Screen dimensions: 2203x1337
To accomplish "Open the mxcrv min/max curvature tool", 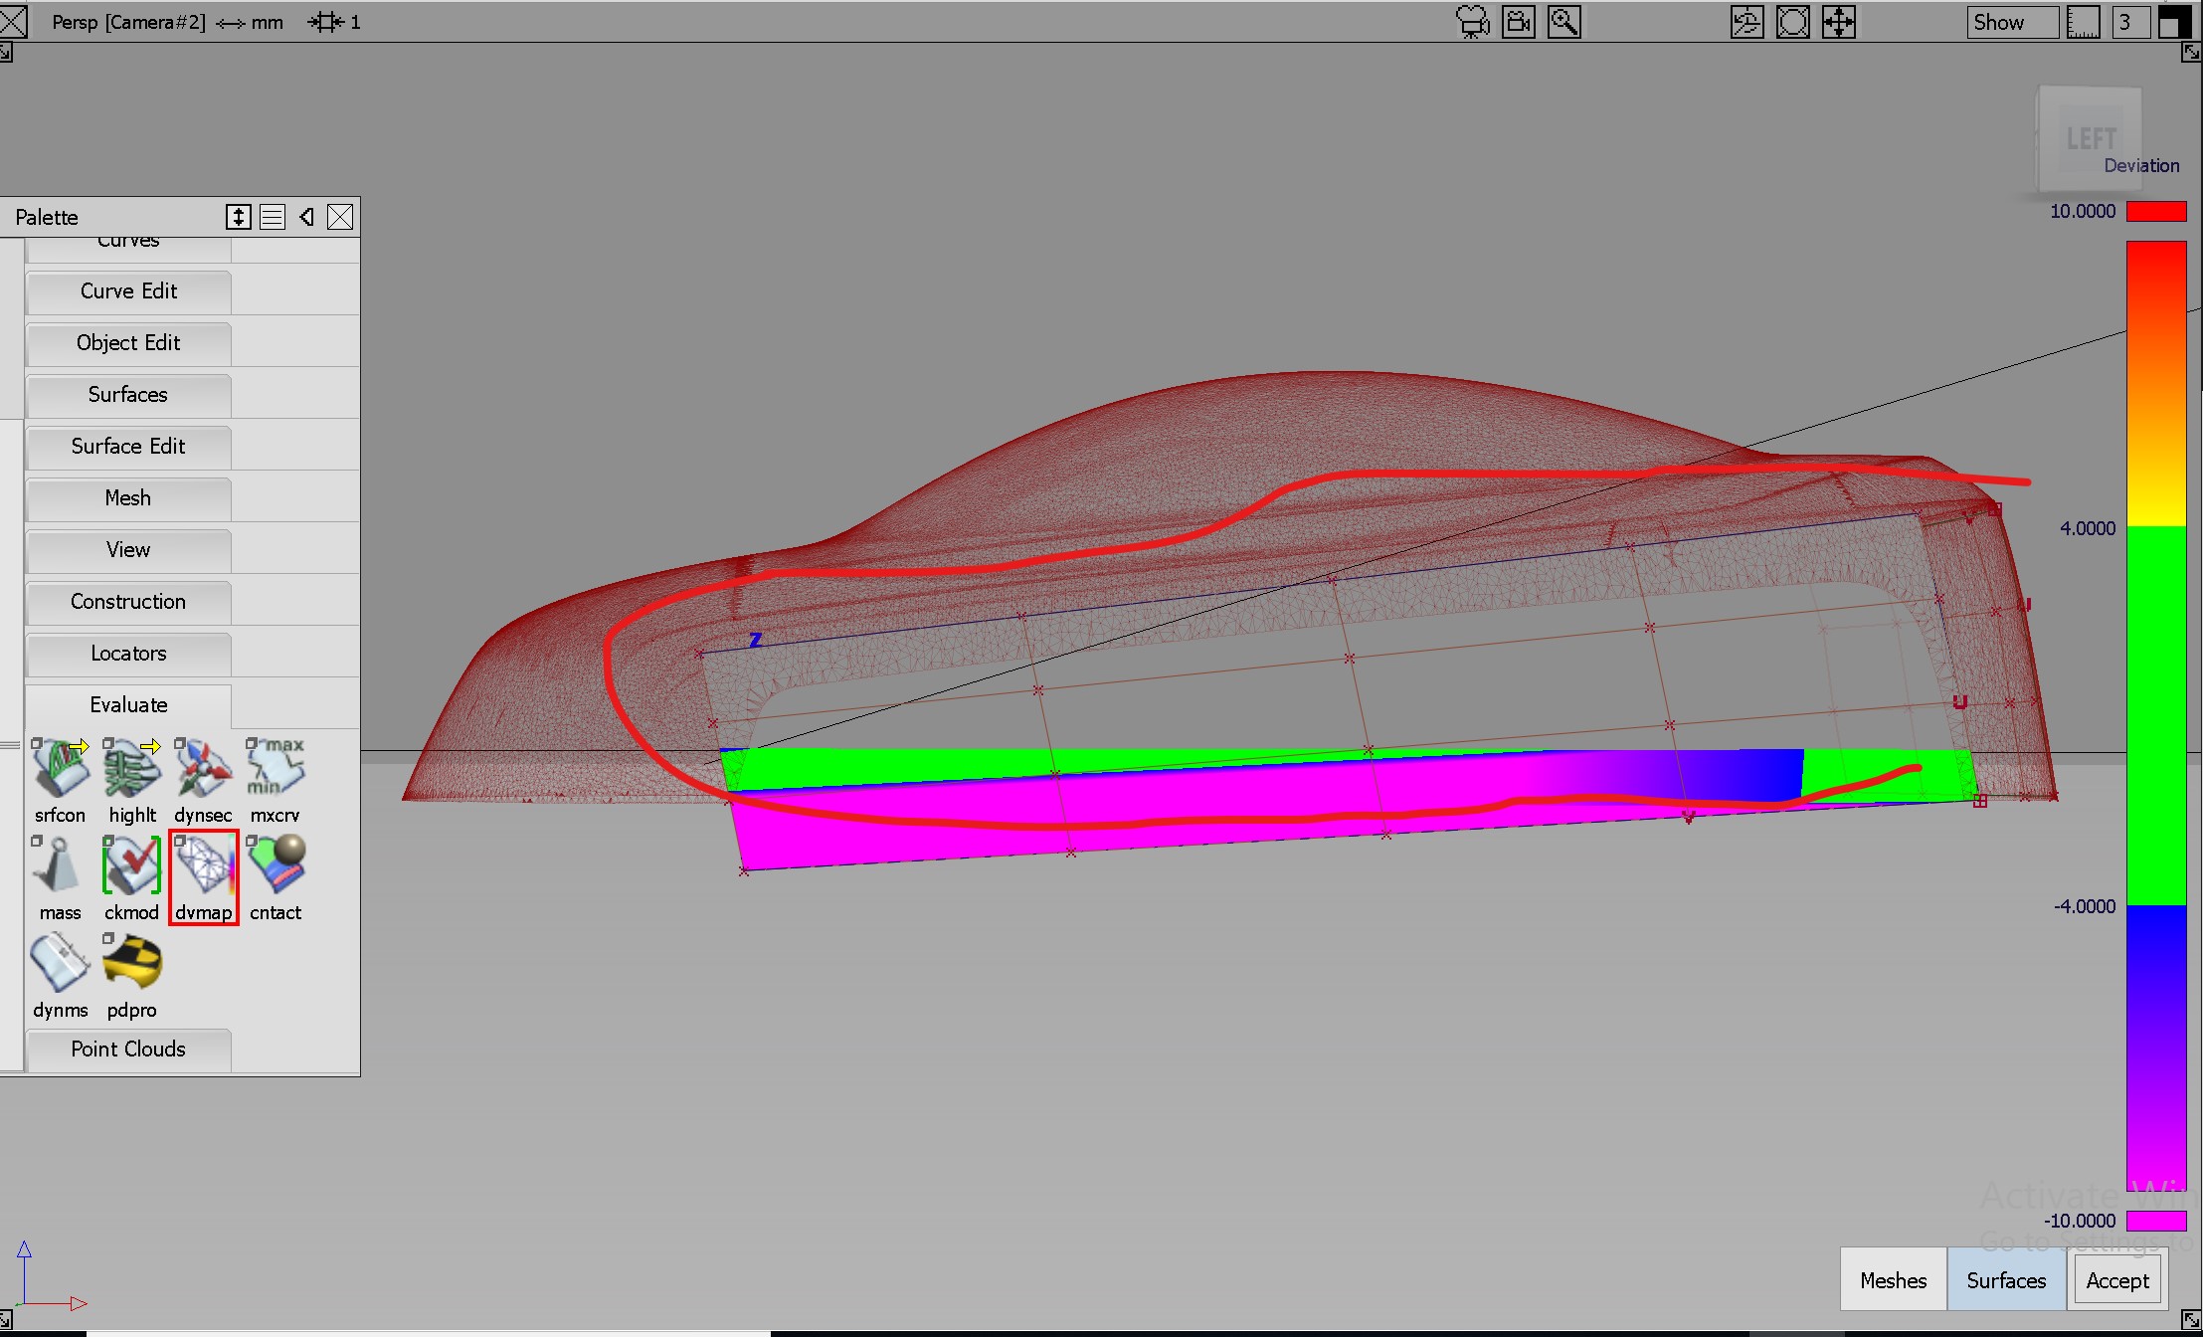I will click(275, 776).
